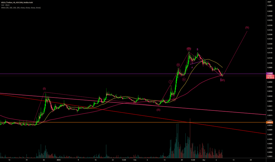Screen dimensions: 275x162
Task: Click the Feb label on time axis
Action: (x=135, y=160)
